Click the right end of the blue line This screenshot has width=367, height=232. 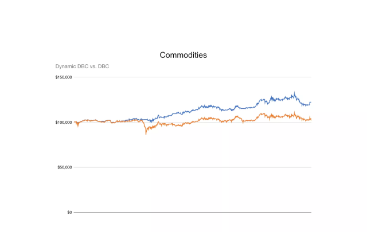311,103
